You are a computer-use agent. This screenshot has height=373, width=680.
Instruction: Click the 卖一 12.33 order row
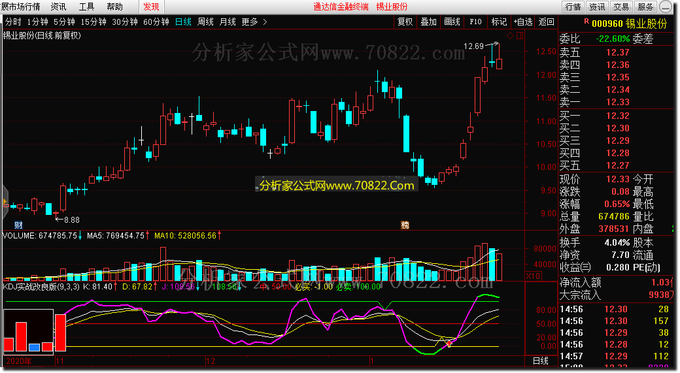pyautogui.click(x=616, y=103)
